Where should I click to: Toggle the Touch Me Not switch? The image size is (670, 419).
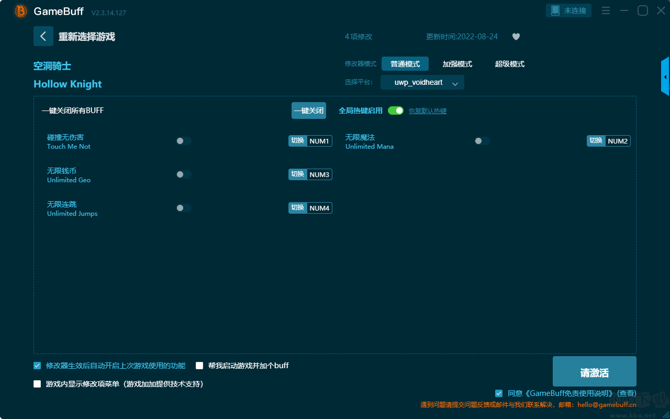(184, 141)
